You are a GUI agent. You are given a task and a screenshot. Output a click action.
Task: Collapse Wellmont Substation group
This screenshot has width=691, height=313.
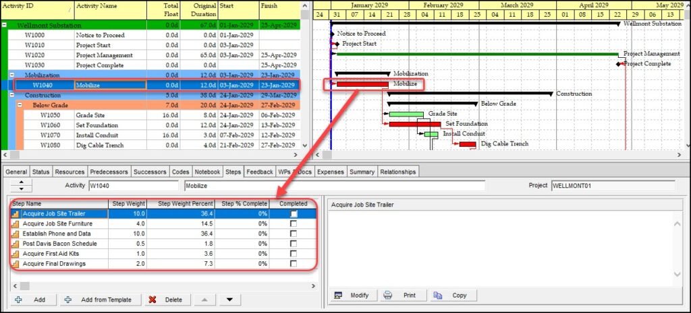(x=4, y=26)
